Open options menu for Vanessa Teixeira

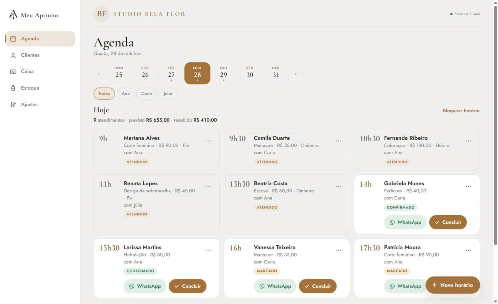338,250
